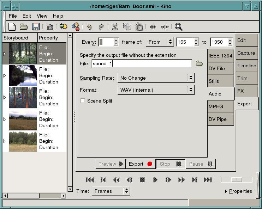Switch to the MPEG export tab
This screenshot has width=262, height=209.
click(x=220, y=106)
